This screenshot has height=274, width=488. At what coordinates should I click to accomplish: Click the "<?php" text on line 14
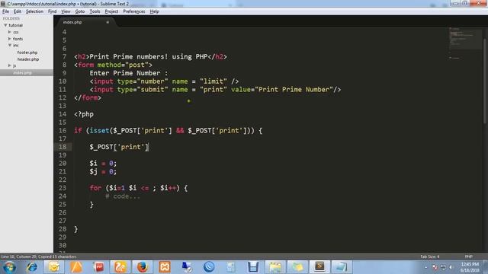click(x=84, y=114)
